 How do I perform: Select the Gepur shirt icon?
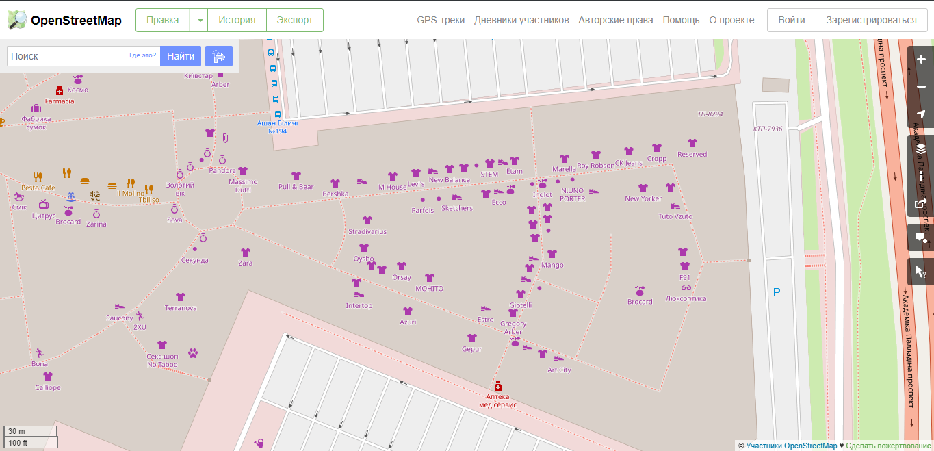click(x=471, y=338)
